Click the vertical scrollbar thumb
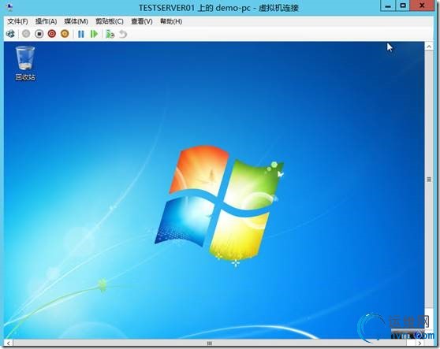Image resolution: width=440 pixels, height=349 pixels. click(x=429, y=180)
